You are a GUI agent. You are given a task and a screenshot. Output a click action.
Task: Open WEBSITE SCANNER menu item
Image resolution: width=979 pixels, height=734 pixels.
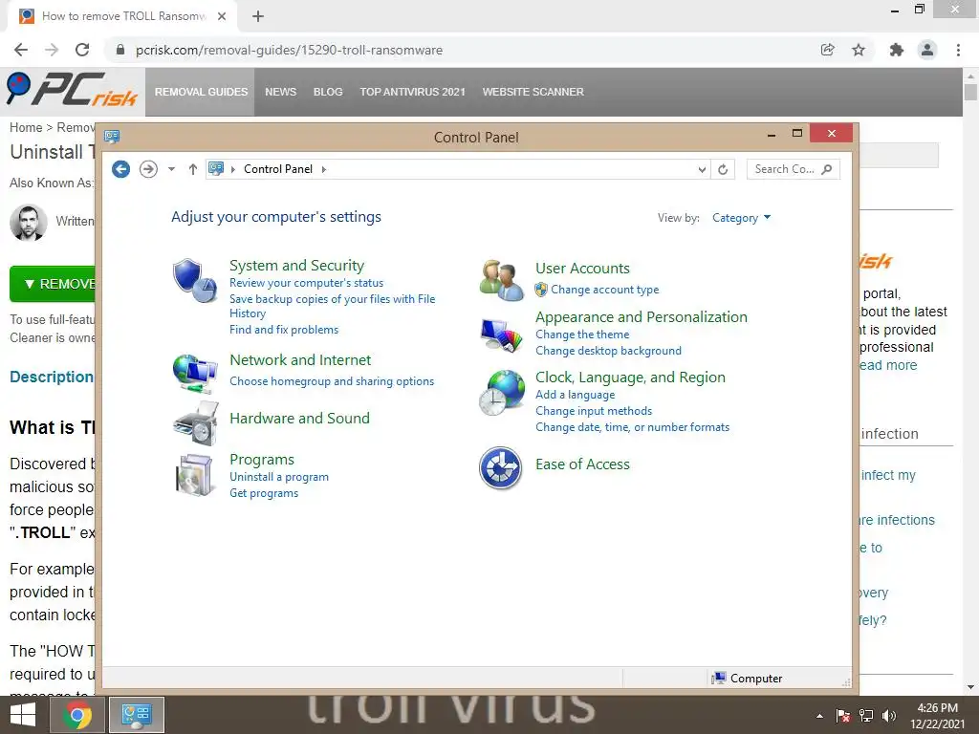click(x=533, y=92)
